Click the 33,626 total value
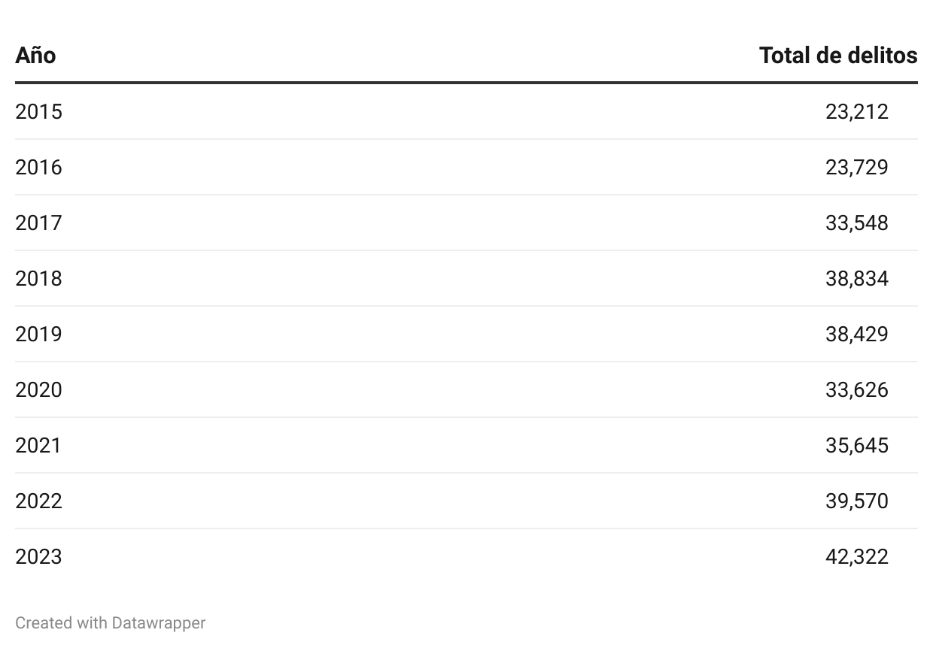 [x=856, y=390]
